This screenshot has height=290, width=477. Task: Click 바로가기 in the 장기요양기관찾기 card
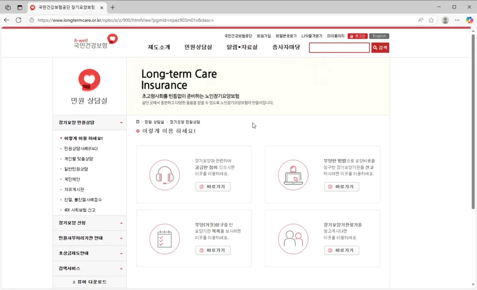click(341, 250)
